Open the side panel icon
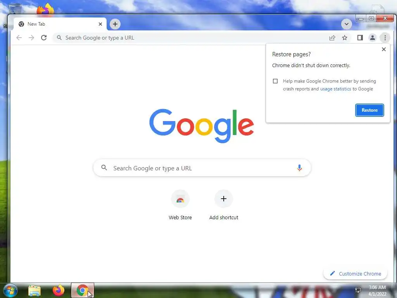The width and height of the screenshot is (397, 298). (360, 38)
